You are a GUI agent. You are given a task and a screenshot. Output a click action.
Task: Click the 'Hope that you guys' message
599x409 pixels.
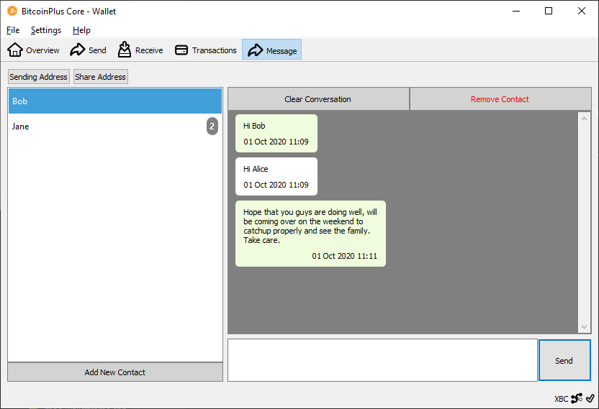click(310, 234)
